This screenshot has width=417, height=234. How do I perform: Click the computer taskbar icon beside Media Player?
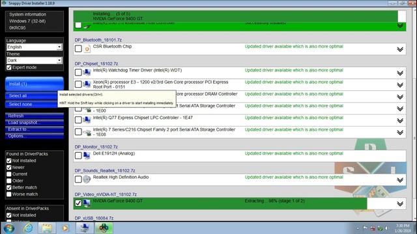(x=85, y=228)
